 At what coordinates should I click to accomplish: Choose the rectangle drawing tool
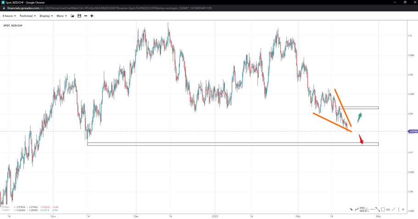383,209
